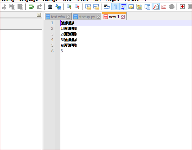Open the User Defined Language dialog icon

click(x=131, y=7)
